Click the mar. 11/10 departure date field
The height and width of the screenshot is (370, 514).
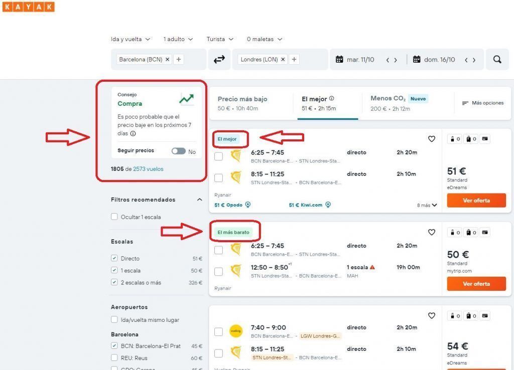click(360, 60)
